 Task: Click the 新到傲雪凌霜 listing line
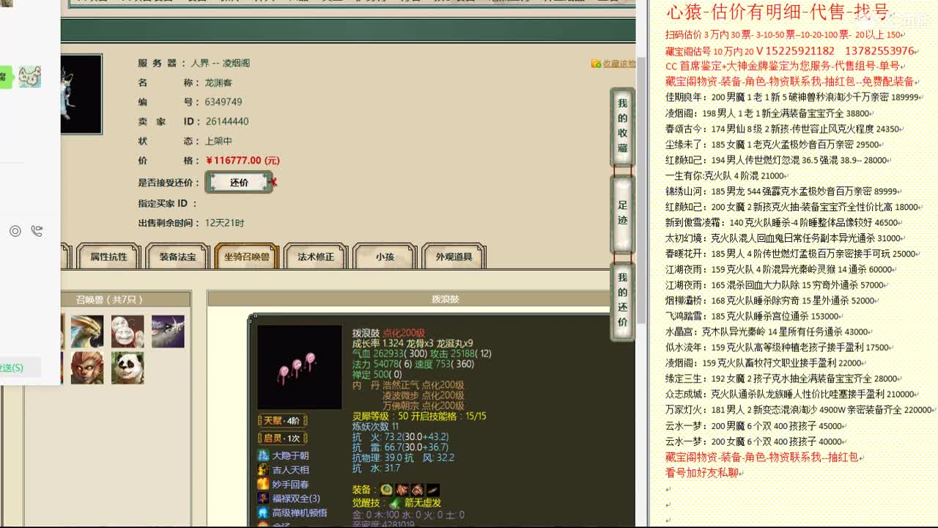pos(784,222)
